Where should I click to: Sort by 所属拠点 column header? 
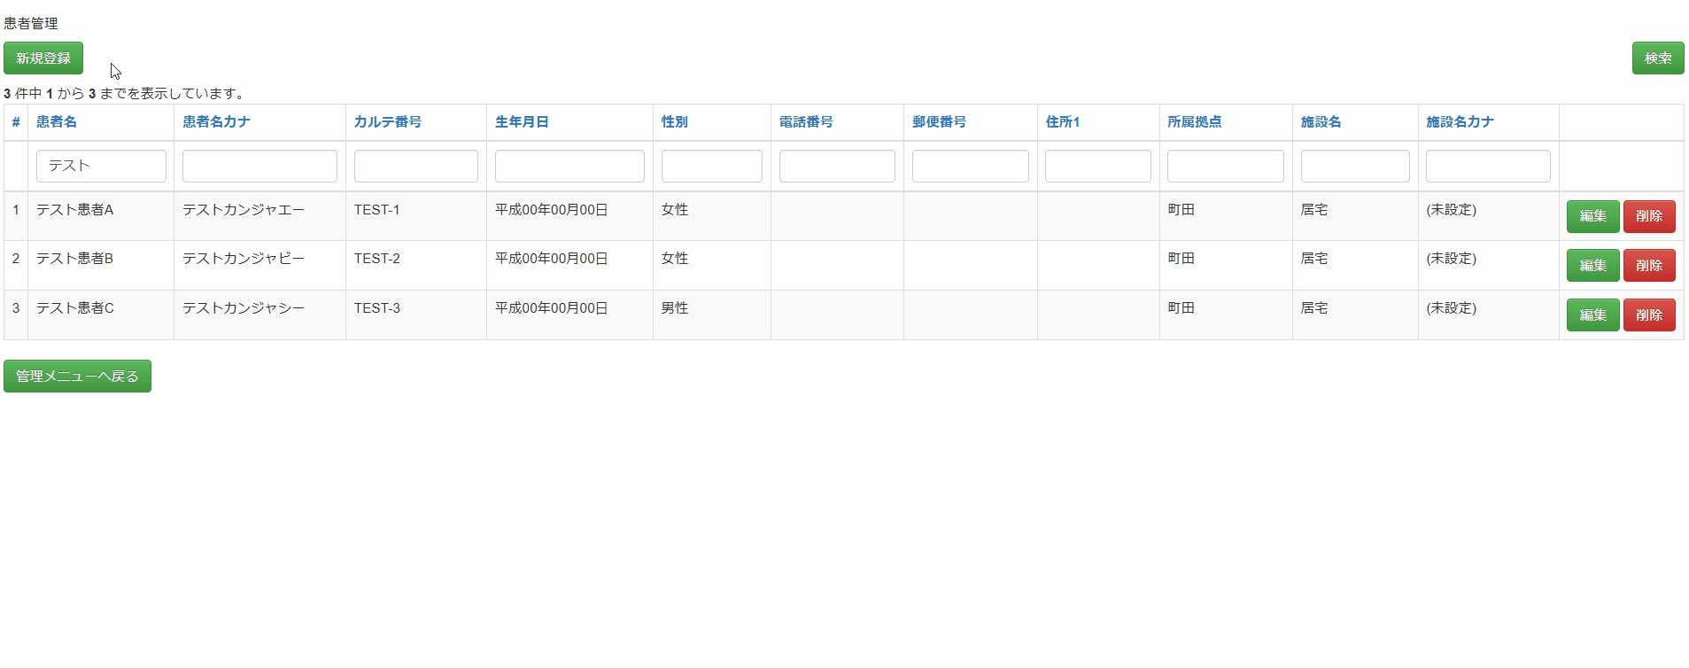pos(1194,122)
